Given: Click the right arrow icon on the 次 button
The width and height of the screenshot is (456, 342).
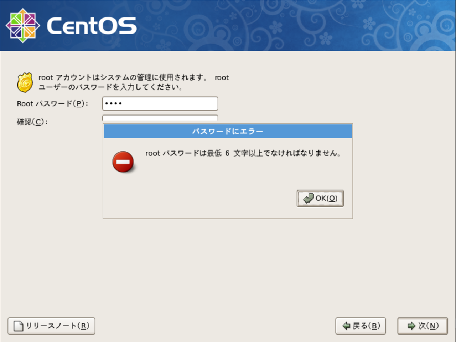Looking at the screenshot, I should (410, 326).
